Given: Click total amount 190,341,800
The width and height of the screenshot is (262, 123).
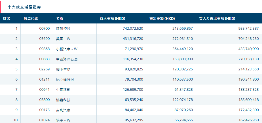Looking at the screenshot, I should click(x=248, y=79).
